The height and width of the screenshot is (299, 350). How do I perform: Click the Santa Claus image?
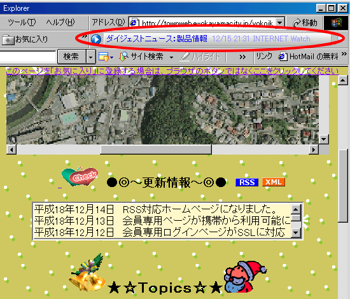coord(245,277)
